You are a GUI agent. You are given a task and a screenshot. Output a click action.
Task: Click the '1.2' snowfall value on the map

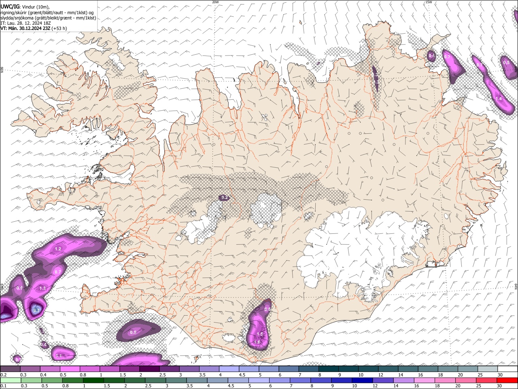(58, 249)
